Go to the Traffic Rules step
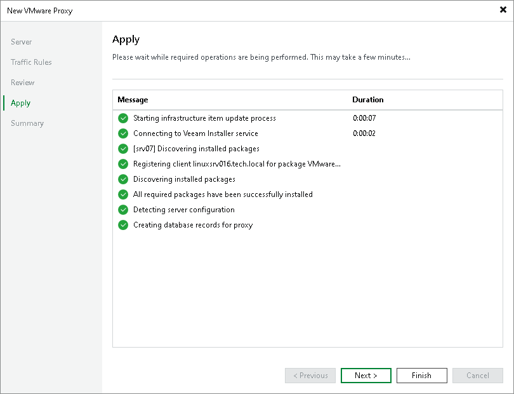 pos(31,62)
